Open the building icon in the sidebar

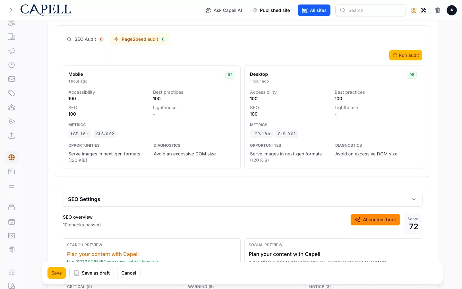click(12, 37)
